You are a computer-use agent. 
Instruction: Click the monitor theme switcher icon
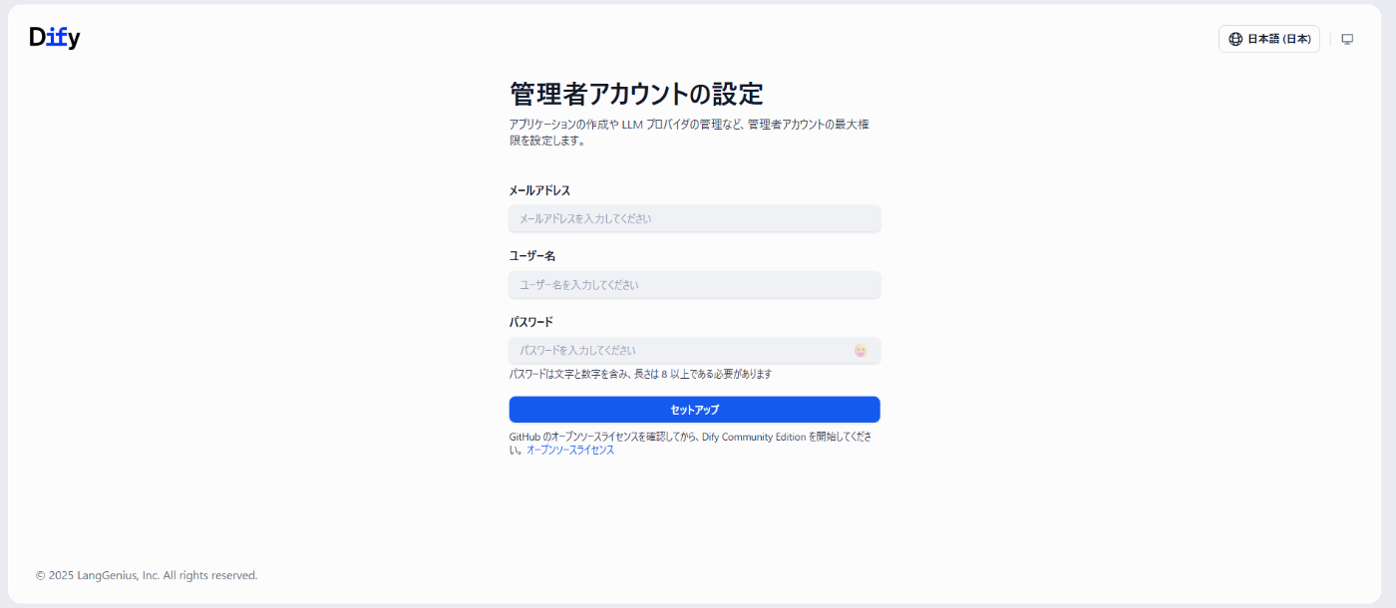click(1347, 39)
